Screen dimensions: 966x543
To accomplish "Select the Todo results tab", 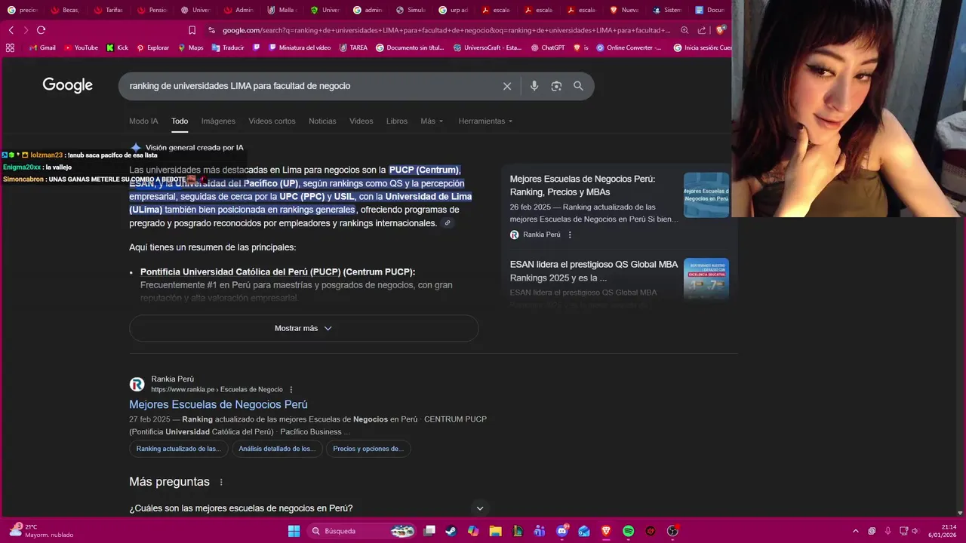I will click(x=180, y=121).
